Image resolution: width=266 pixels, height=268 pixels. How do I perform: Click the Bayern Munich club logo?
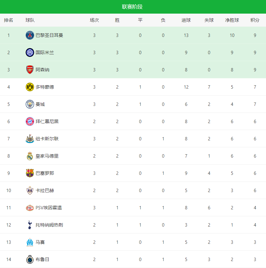coord(30,121)
